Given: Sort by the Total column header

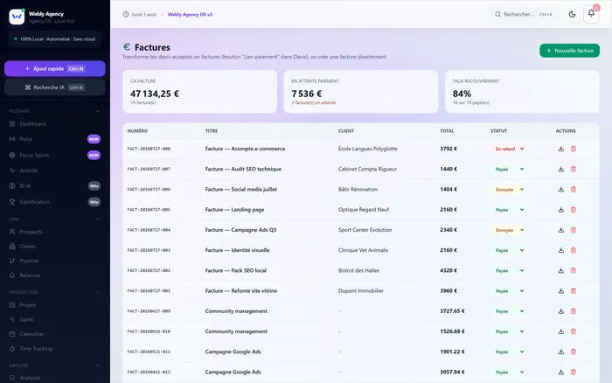Looking at the screenshot, I should point(447,131).
